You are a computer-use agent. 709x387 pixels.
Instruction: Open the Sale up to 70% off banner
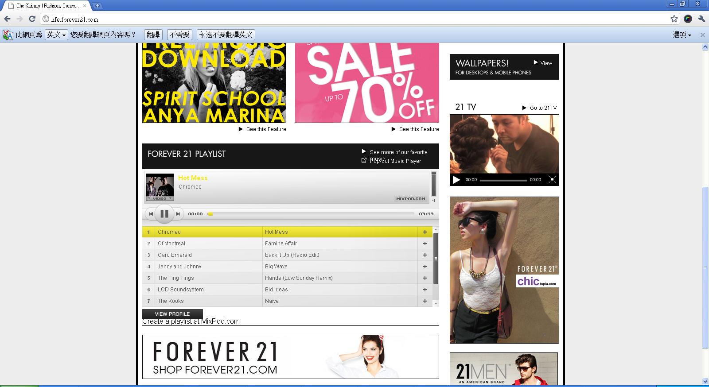367,83
